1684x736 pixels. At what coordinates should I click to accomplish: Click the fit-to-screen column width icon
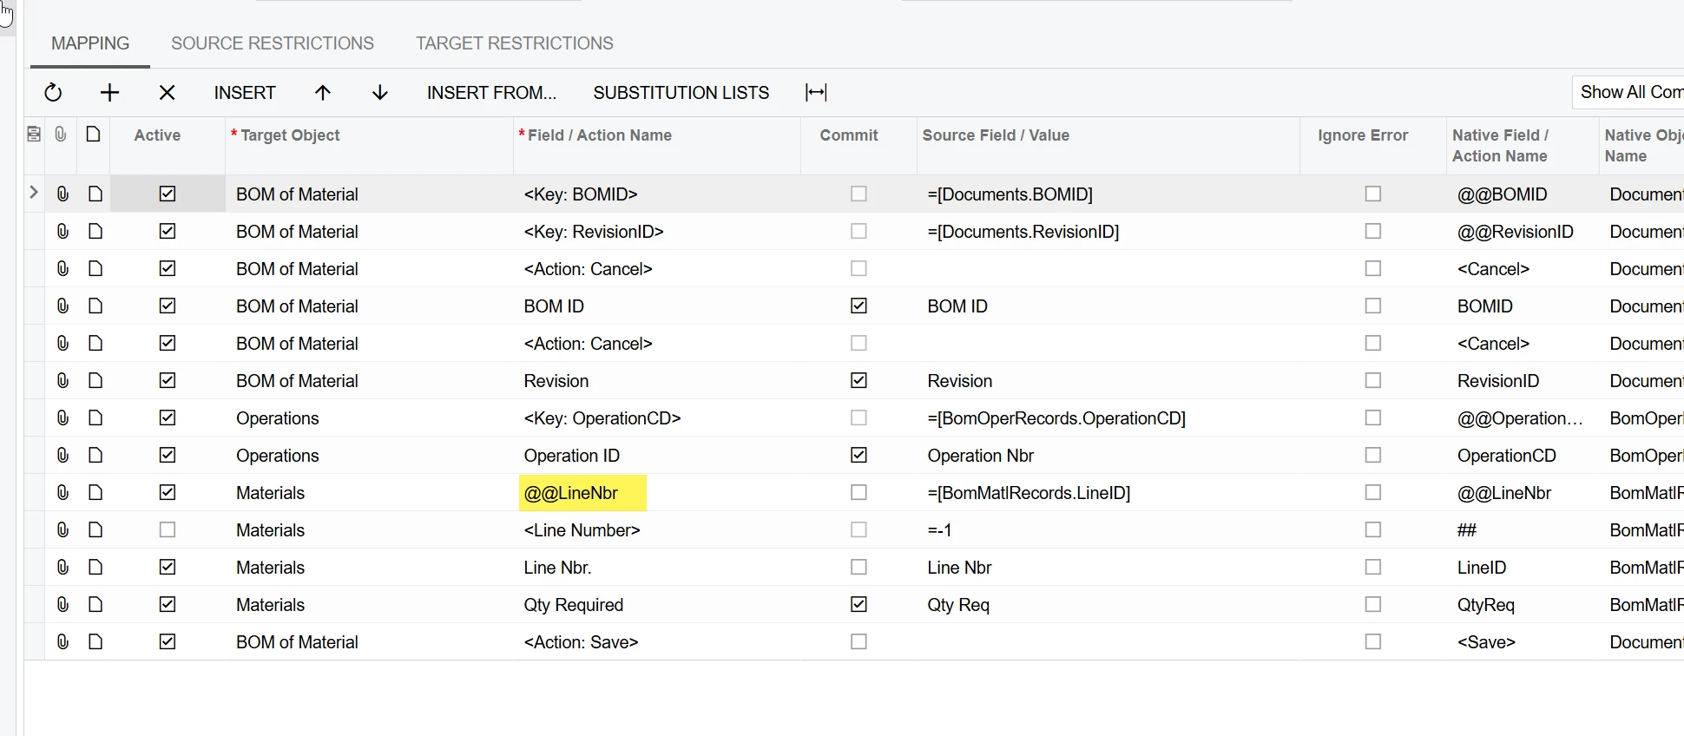tap(816, 93)
